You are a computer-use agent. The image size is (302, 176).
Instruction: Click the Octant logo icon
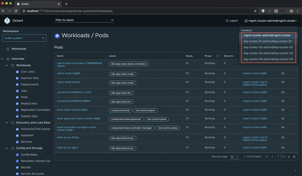point(7,21)
